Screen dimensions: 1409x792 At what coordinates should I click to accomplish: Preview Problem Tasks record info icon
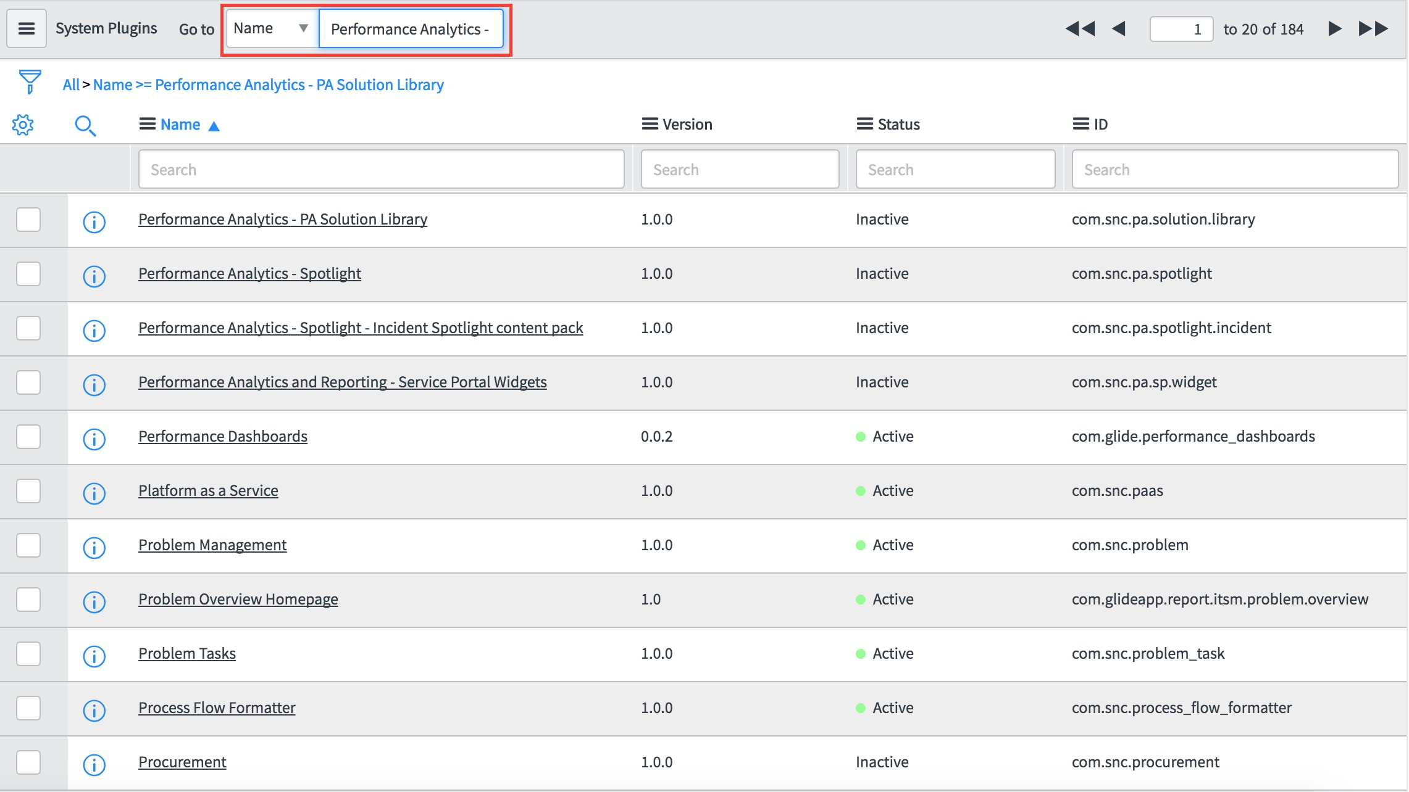click(94, 656)
